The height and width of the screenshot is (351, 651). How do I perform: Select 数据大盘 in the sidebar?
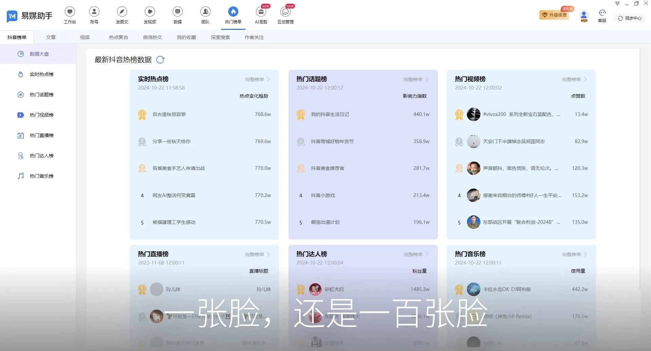[x=38, y=54]
